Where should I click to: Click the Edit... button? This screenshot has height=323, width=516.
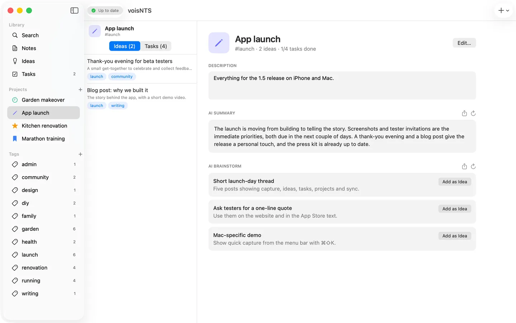point(464,43)
